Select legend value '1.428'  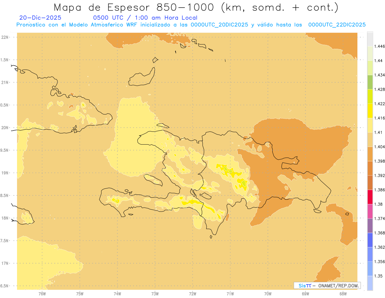[380, 89]
